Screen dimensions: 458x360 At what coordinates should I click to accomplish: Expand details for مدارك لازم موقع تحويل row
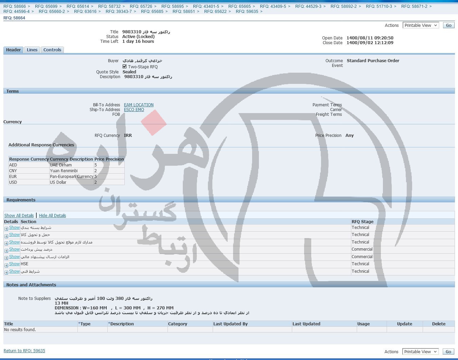[6, 243]
